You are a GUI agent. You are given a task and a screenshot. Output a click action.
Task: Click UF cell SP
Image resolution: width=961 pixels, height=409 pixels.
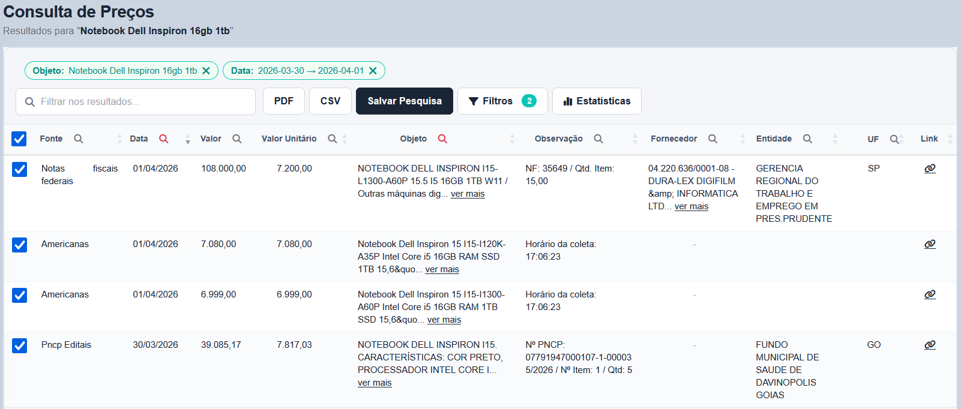click(x=874, y=169)
